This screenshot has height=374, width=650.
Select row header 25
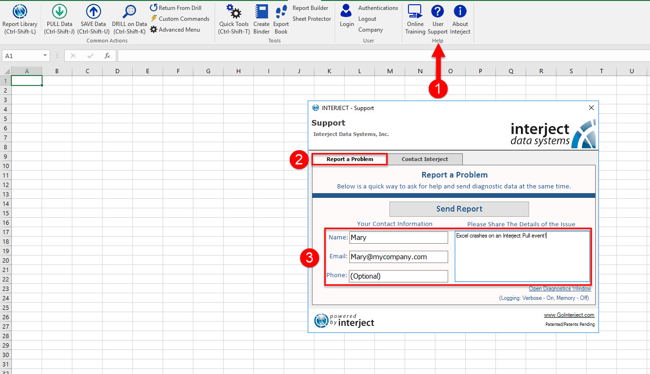pyautogui.click(x=6, y=307)
